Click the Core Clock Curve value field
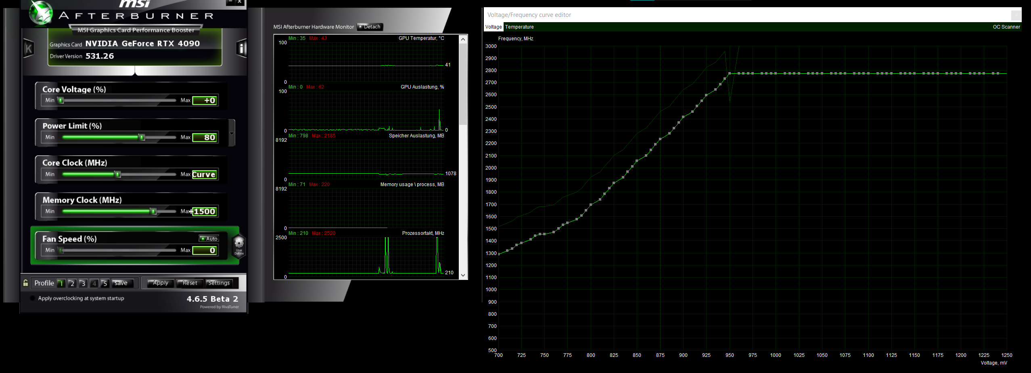 pyautogui.click(x=204, y=174)
